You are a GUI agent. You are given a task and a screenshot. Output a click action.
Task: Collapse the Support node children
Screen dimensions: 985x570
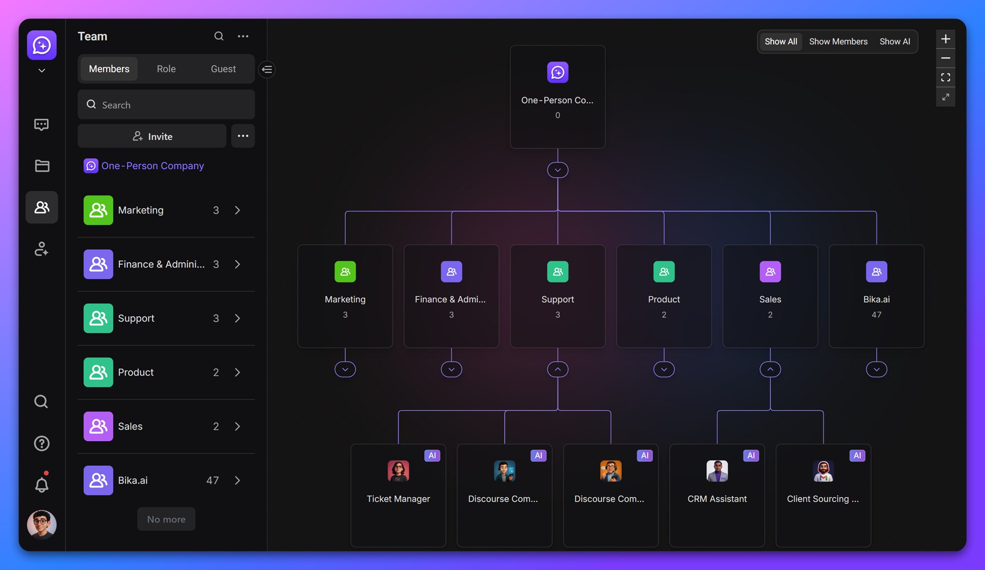(x=558, y=369)
